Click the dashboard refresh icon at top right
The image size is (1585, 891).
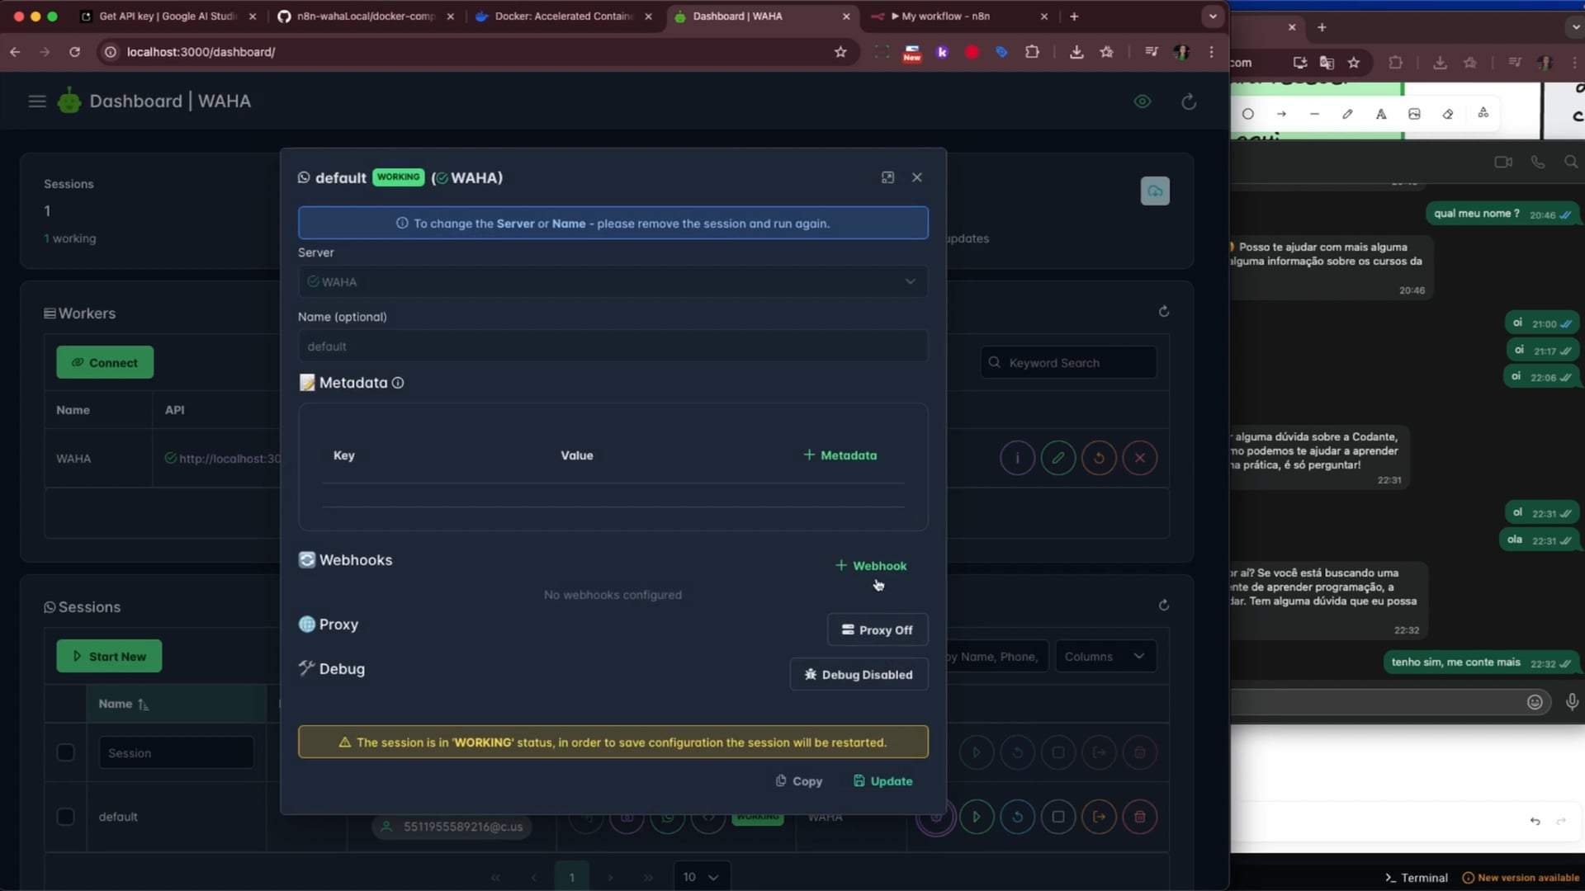(1189, 101)
